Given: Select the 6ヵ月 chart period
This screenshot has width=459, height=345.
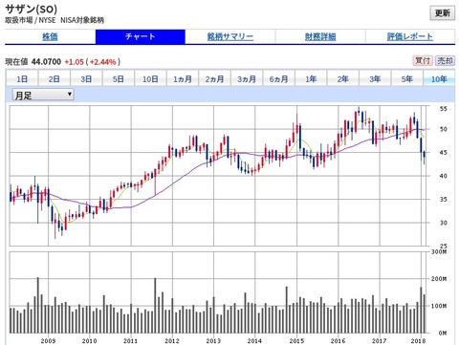Looking at the screenshot, I should (279, 78).
